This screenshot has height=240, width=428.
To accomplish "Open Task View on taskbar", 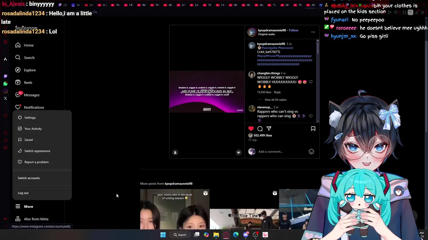I will coord(197,235).
